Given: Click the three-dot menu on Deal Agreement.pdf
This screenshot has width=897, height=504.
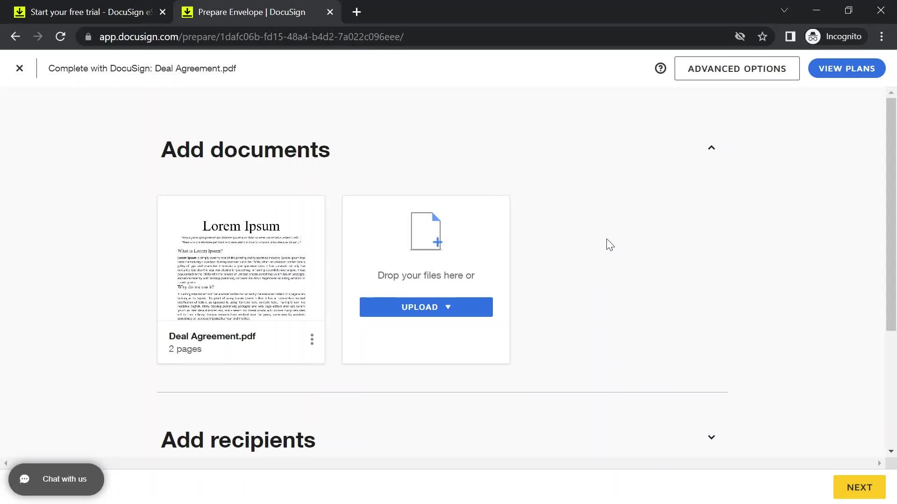Looking at the screenshot, I should (311, 340).
